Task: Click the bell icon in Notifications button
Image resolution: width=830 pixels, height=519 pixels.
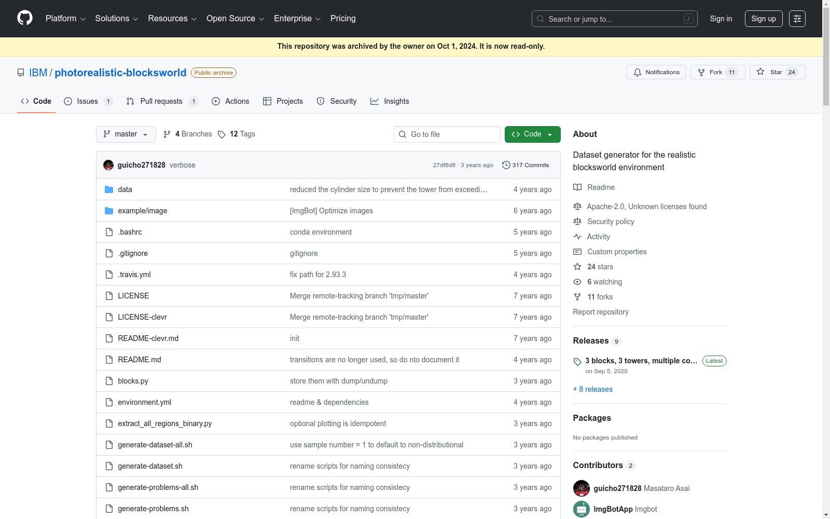Action: coord(638,73)
